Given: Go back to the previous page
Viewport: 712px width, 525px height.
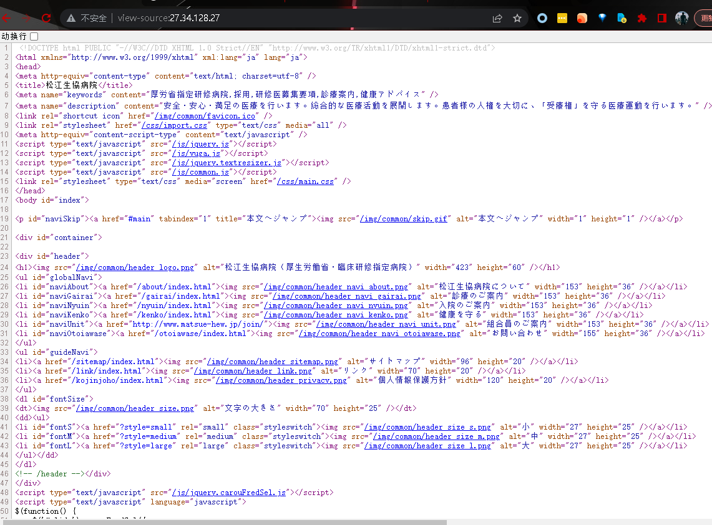Looking at the screenshot, I should point(6,18).
